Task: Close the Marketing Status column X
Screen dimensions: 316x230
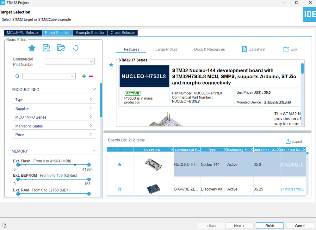Action: point(252,150)
